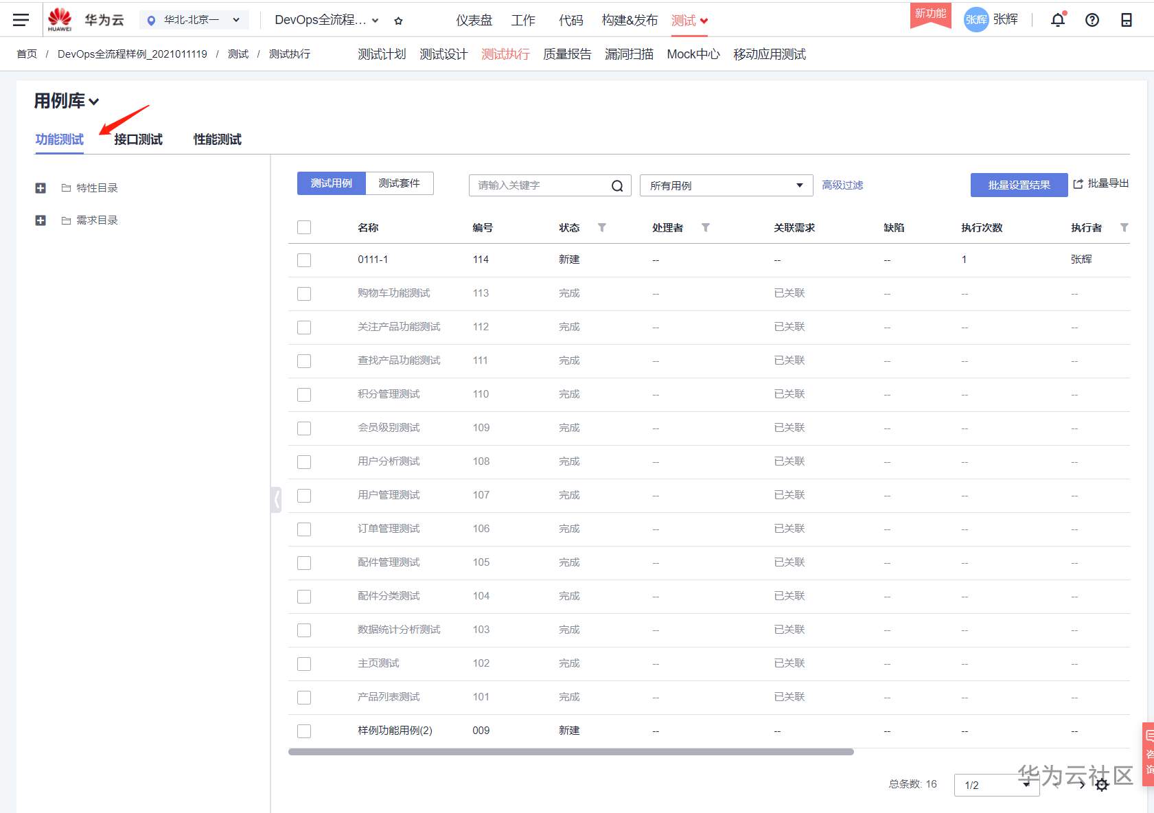This screenshot has width=1154, height=813.
Task: Click the table horizontal scrollbar
Action: [571, 752]
